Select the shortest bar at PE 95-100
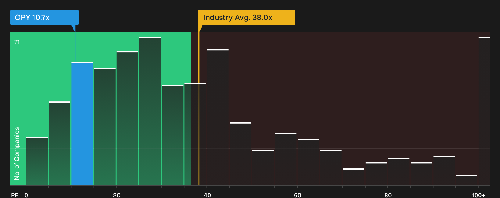Screen dimensions: 500x198 [x=467, y=180]
